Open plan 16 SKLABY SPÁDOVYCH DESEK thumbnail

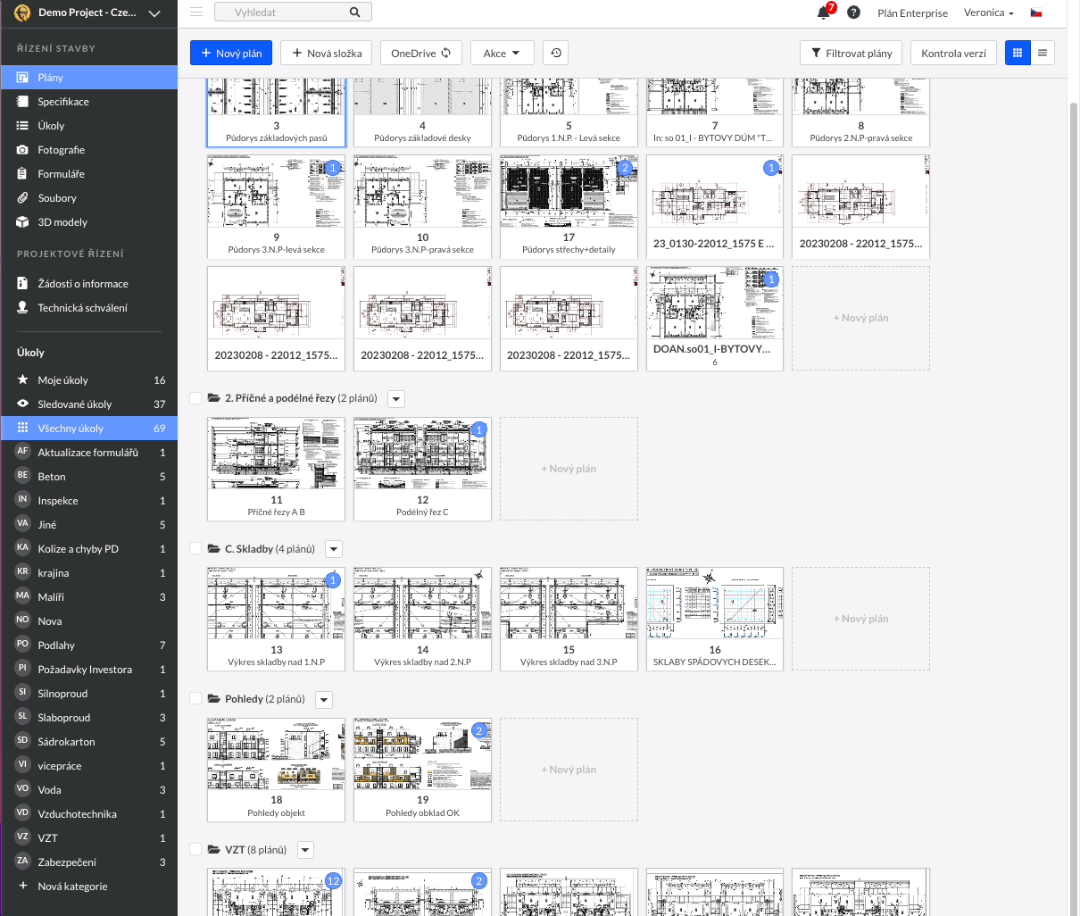715,619
